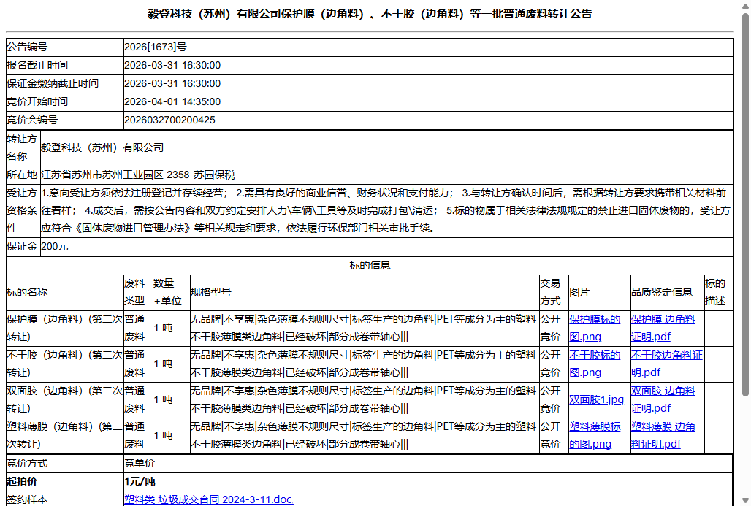Click the scroll up arrow icon

(x=744, y=7)
